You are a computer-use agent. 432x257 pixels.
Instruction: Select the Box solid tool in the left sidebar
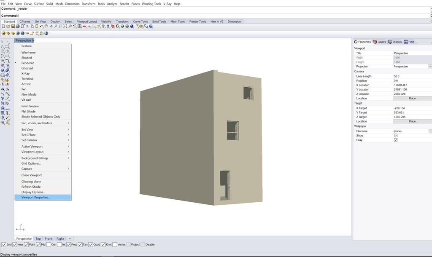pyautogui.click(x=3, y=70)
